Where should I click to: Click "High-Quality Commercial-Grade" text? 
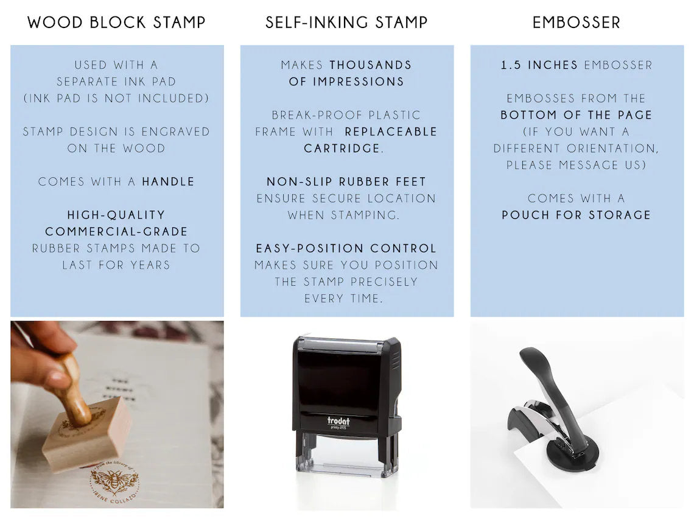(116, 223)
